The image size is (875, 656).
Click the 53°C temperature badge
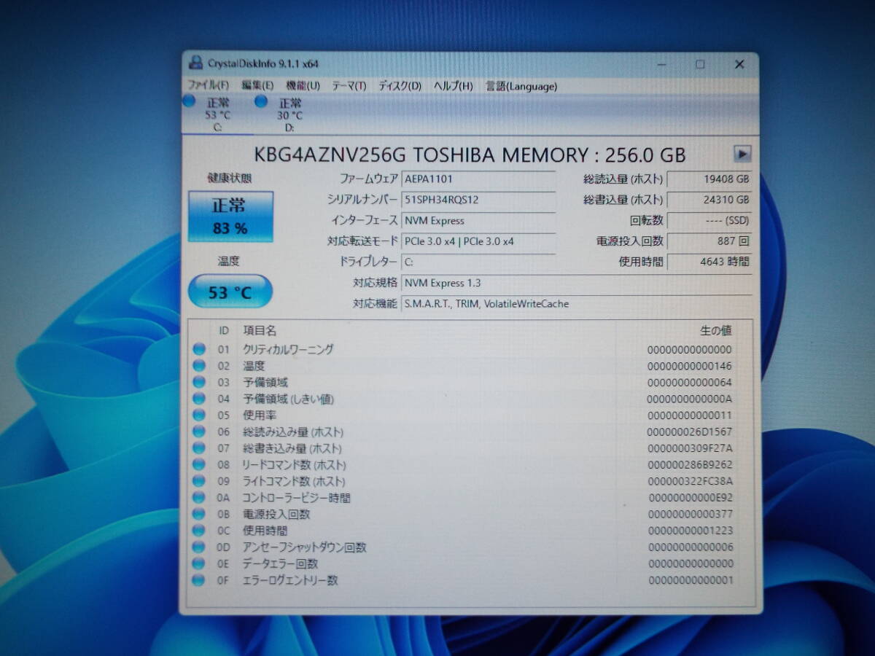[230, 291]
